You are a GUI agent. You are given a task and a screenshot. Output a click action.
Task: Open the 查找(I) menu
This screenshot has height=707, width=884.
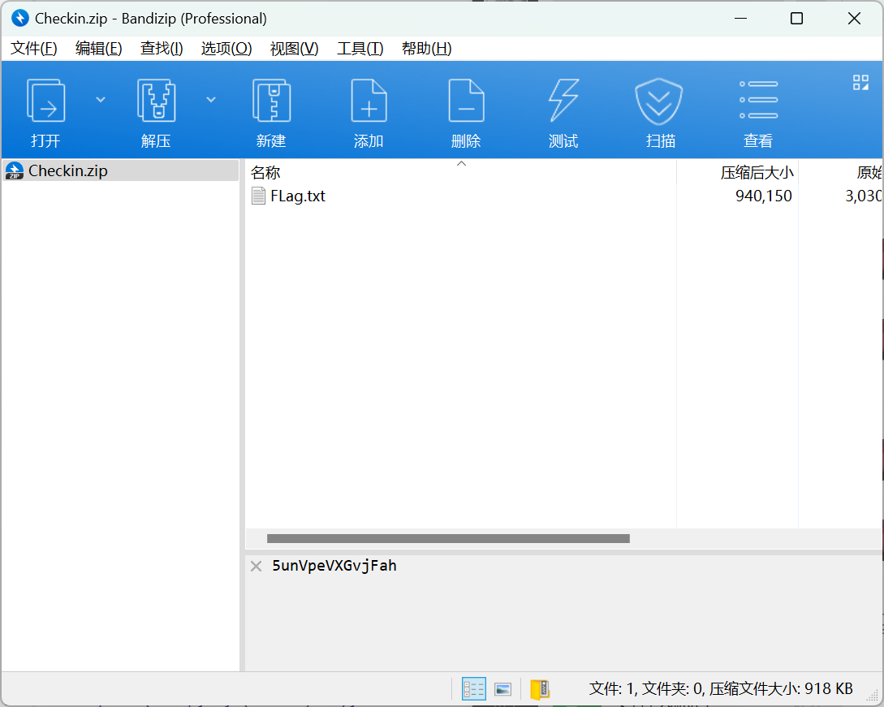point(162,49)
